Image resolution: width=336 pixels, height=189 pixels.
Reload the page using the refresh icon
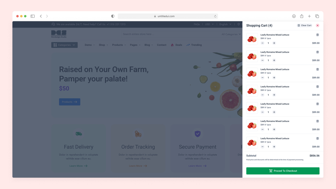point(215,16)
